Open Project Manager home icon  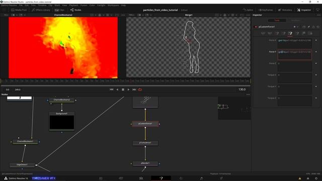(x=308, y=178)
